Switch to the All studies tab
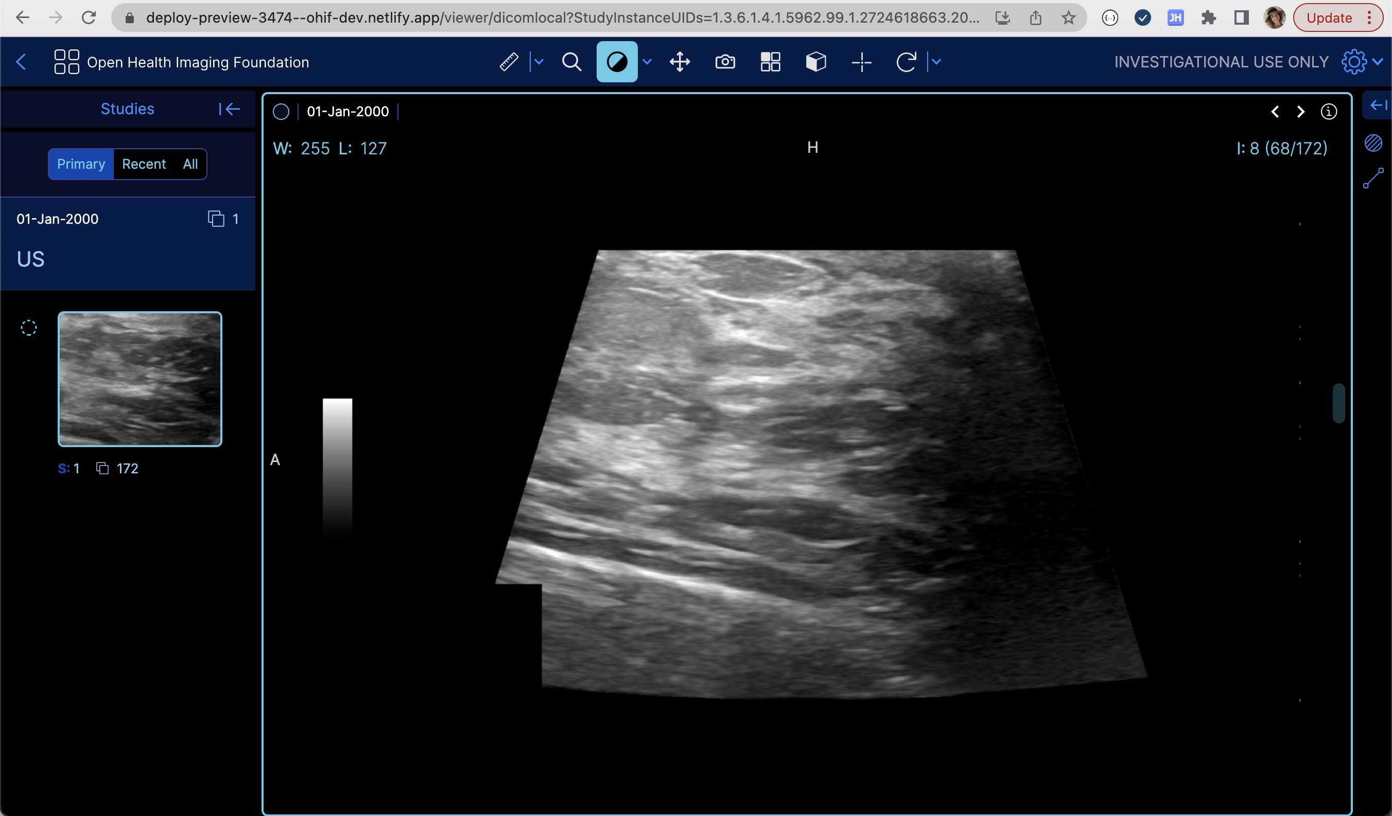This screenshot has width=1392, height=816. click(190, 164)
